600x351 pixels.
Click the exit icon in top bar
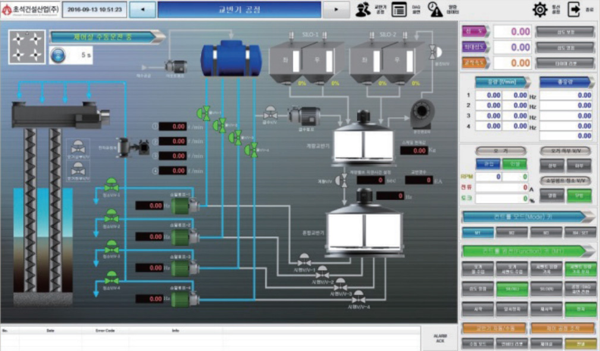tap(574, 10)
